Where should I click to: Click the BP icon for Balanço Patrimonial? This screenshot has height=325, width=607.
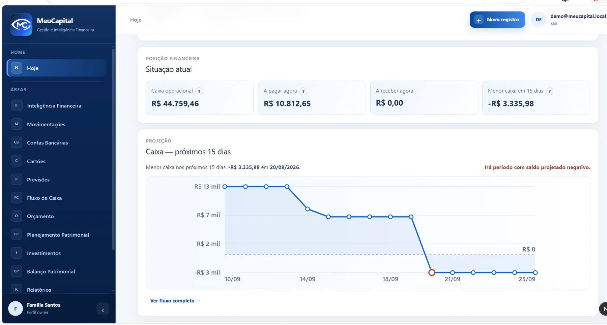tap(16, 271)
